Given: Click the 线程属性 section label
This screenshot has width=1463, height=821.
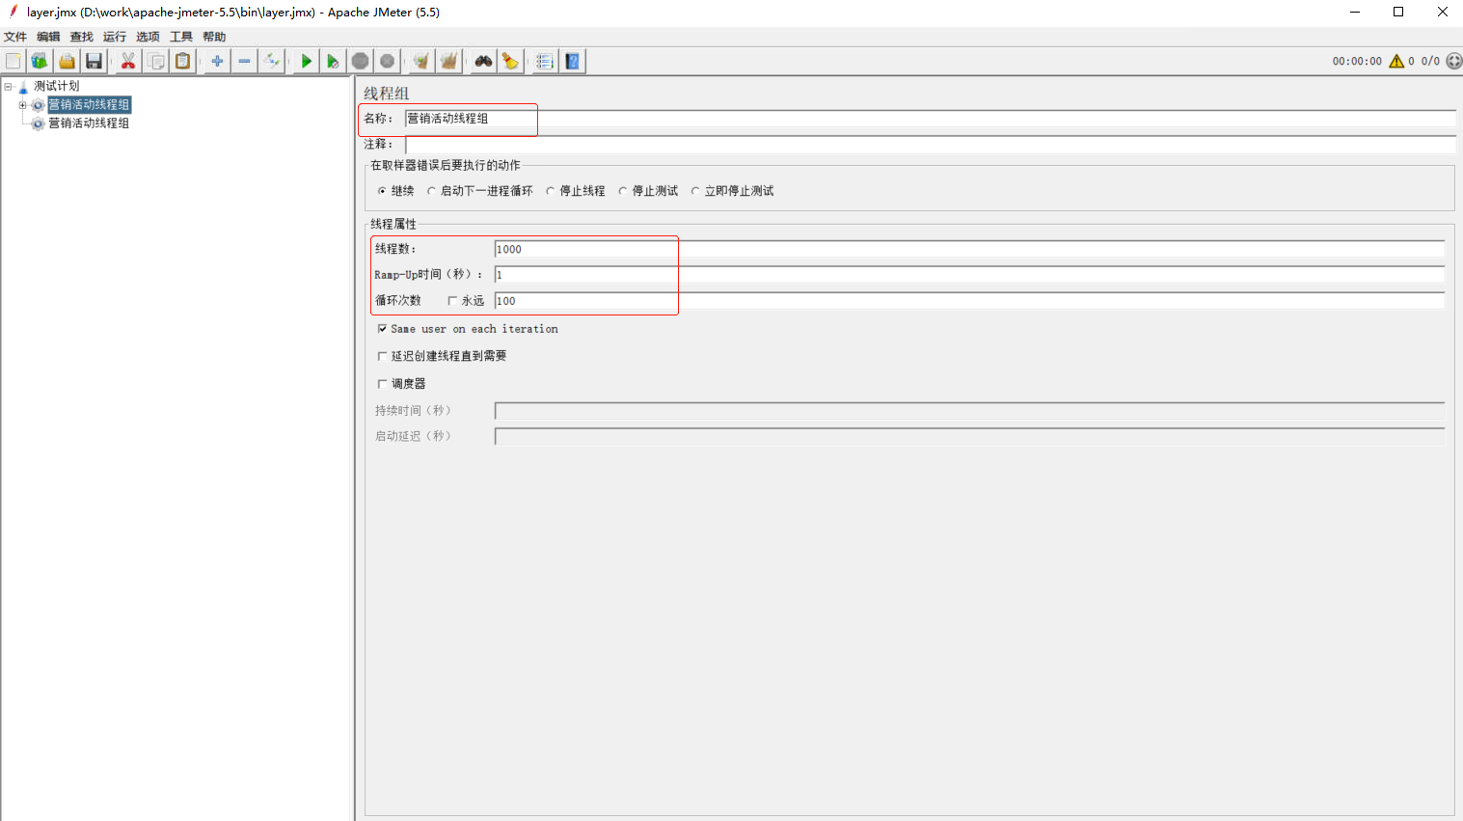Looking at the screenshot, I should [x=393, y=224].
